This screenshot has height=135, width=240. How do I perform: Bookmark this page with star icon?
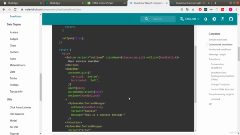coord(193,9)
